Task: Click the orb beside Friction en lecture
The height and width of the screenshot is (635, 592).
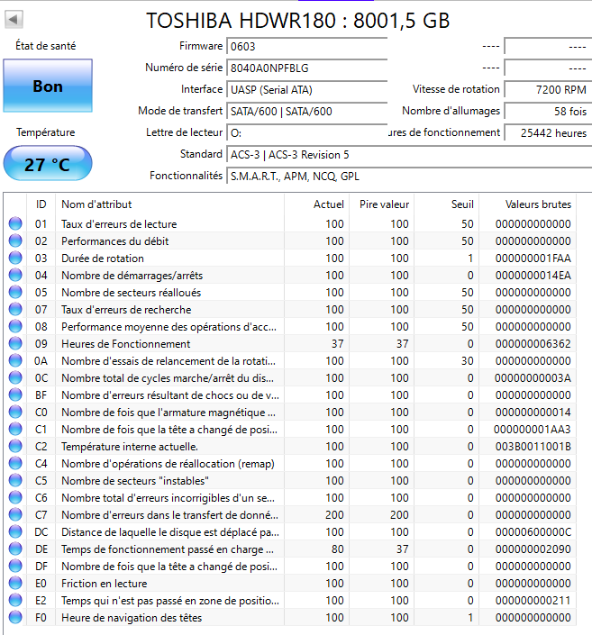Action: (15, 583)
